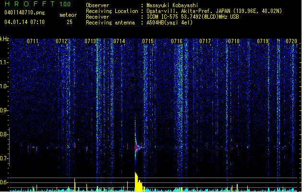Click the 0711 time marker
The height and width of the screenshot is (192, 302).
33,41
